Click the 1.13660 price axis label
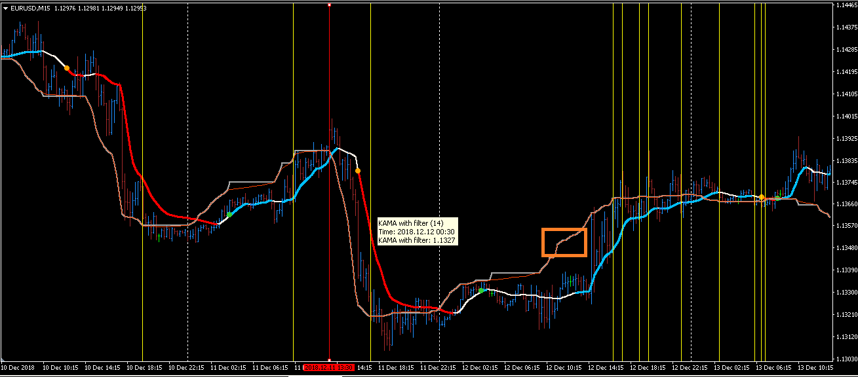This screenshot has width=858, height=377. (846, 204)
